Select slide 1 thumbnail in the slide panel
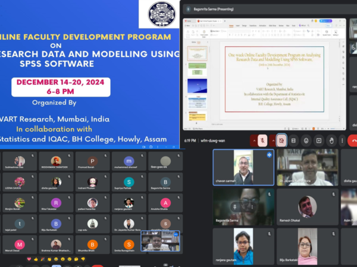The width and height of the screenshot is (357, 267). pos(197,53)
